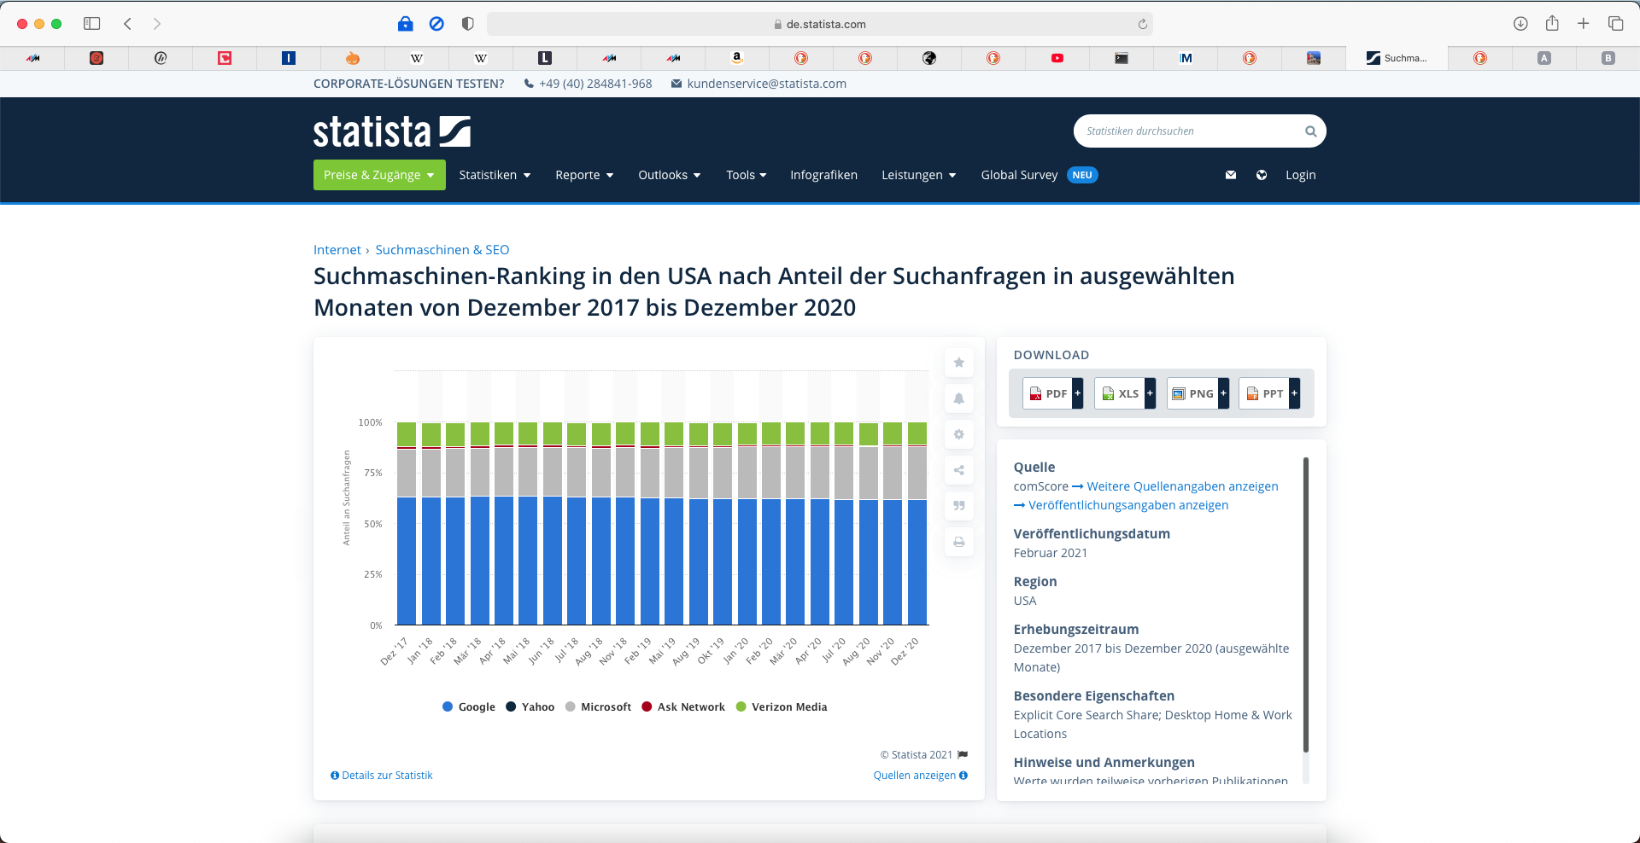1640x843 pixels.
Task: Hide the Microsoft series via legend
Action: coord(598,706)
